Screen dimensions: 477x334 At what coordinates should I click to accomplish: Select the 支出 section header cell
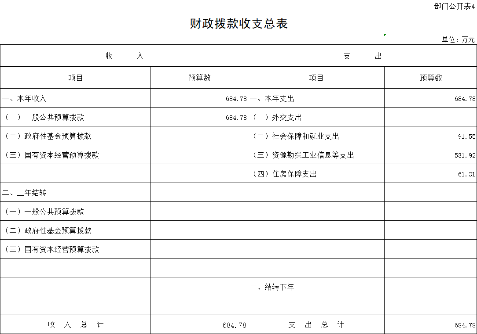[362, 56]
